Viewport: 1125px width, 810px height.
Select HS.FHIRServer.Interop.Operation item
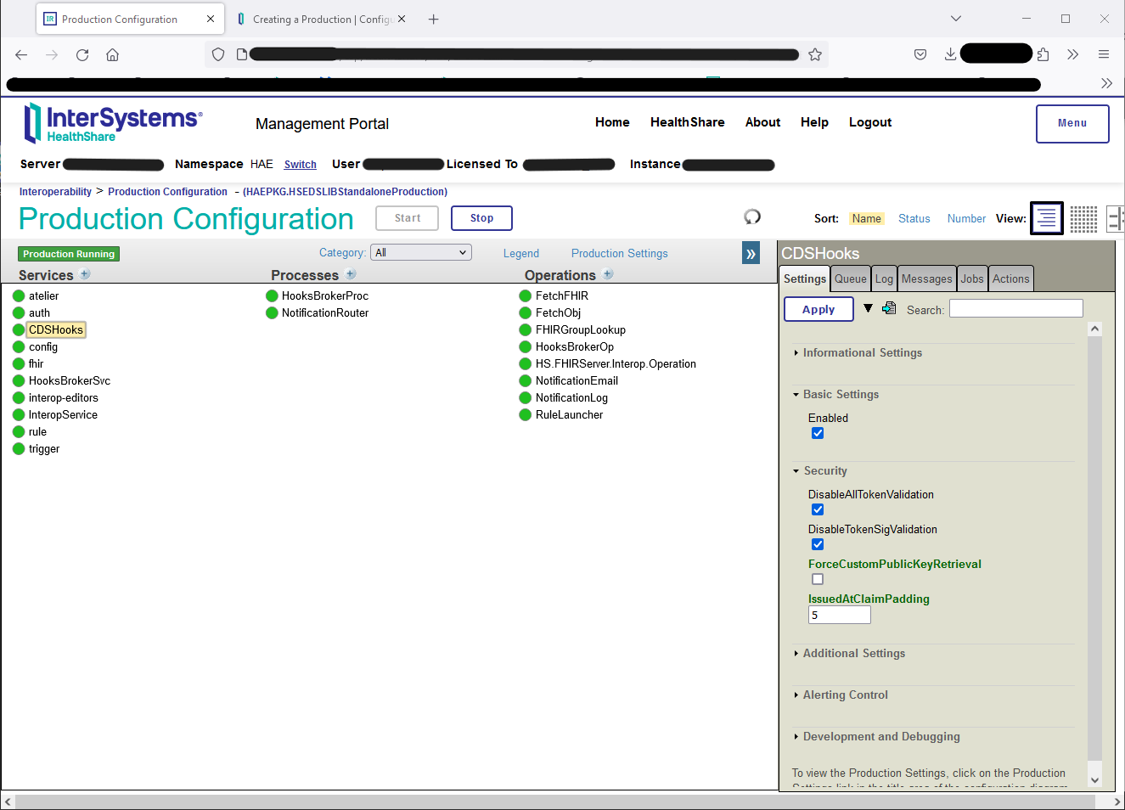(616, 363)
